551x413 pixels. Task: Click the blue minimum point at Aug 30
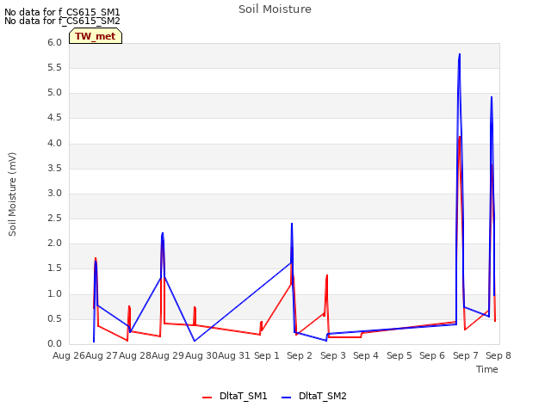pos(195,341)
